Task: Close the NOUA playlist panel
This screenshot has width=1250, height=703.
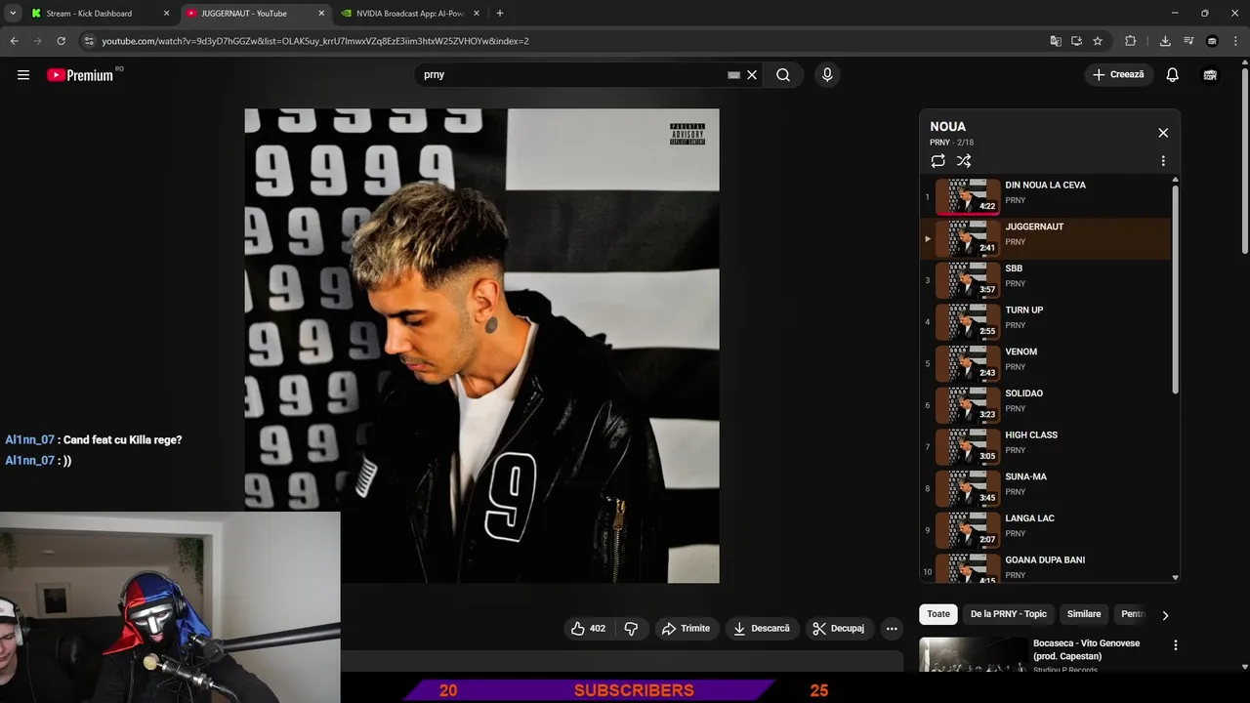Action: coord(1163,133)
